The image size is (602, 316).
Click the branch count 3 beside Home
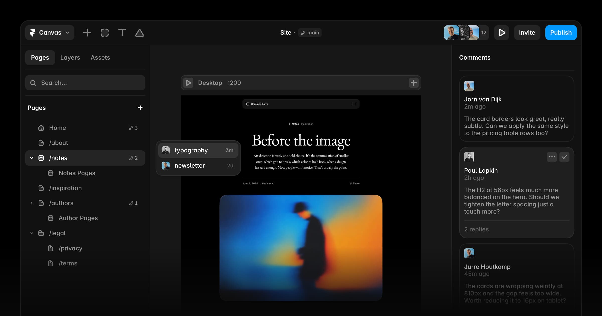[133, 128]
